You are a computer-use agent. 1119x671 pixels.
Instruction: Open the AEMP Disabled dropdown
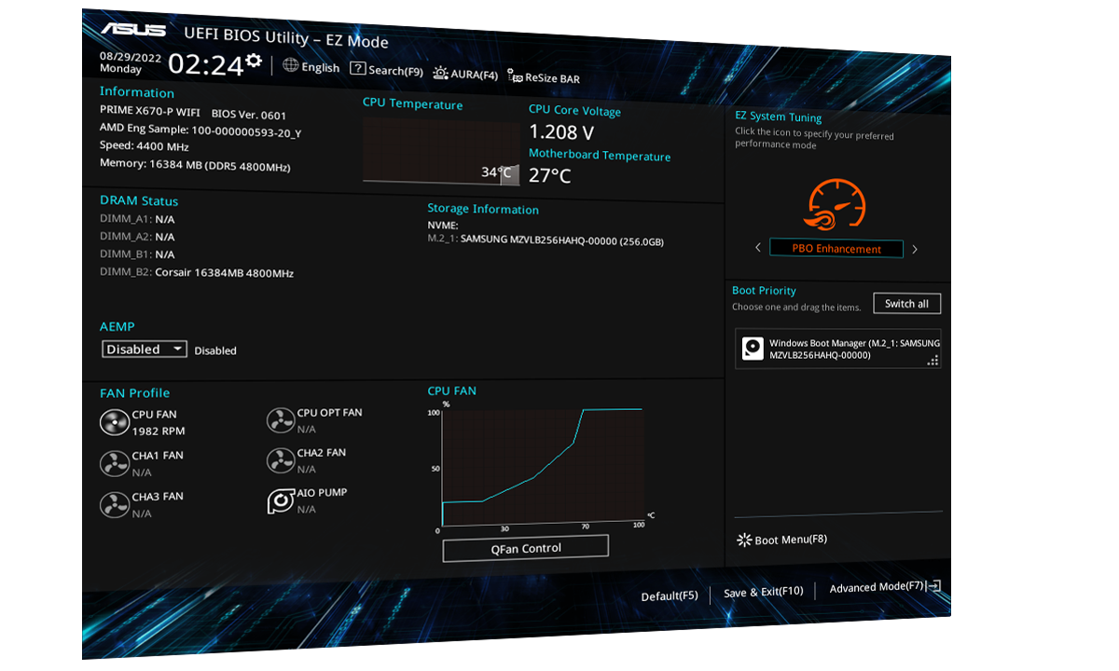(145, 349)
